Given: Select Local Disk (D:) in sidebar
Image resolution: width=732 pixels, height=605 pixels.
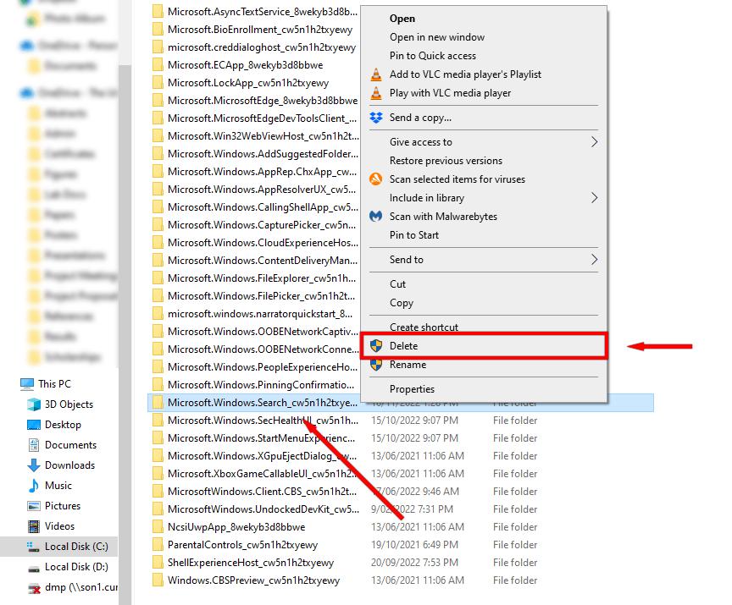Looking at the screenshot, I should click(x=76, y=567).
